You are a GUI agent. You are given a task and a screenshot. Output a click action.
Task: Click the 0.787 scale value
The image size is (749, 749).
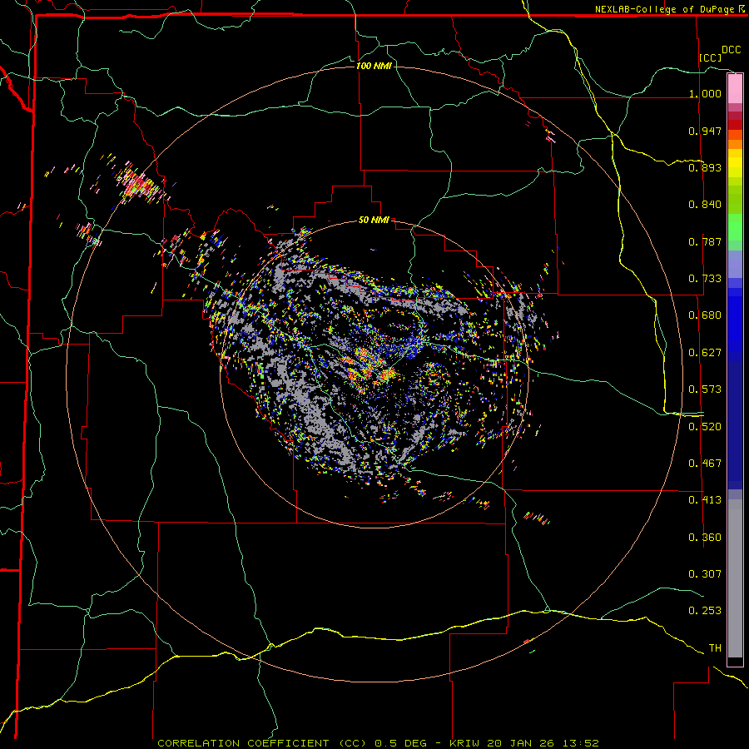pyautogui.click(x=705, y=241)
